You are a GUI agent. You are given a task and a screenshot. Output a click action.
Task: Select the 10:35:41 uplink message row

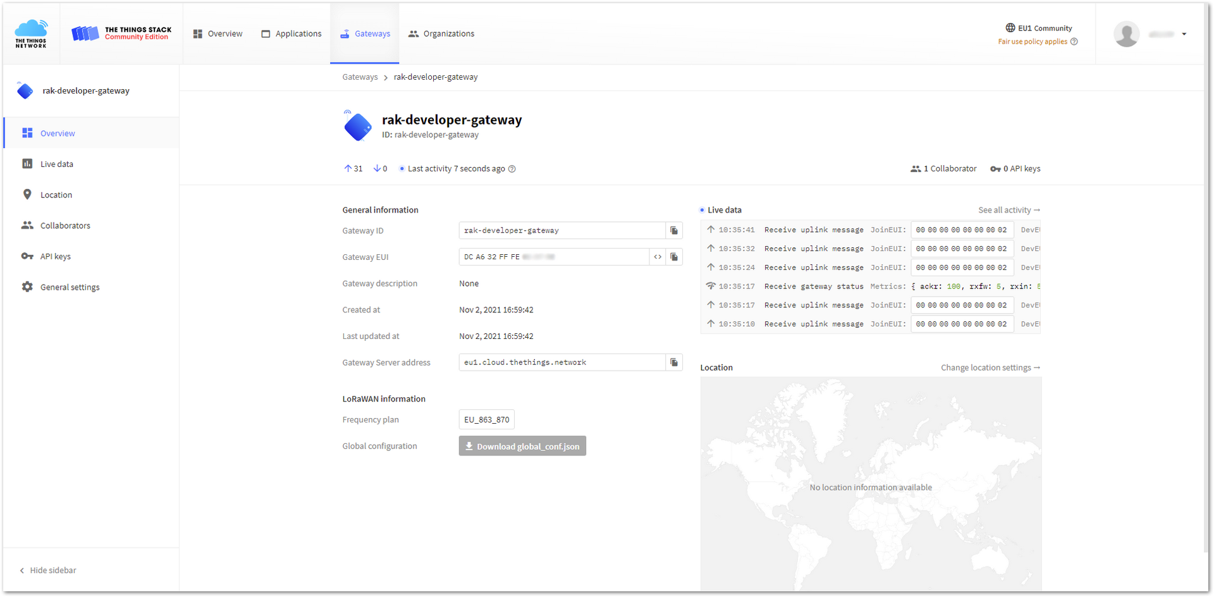(871, 230)
